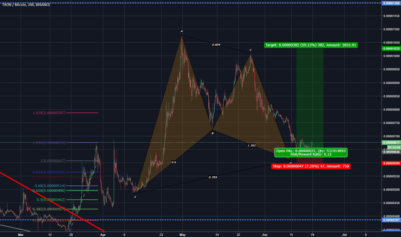Click the blue 0.00001198 price label
The image size is (401, 237).
pyautogui.click(x=391, y=3)
